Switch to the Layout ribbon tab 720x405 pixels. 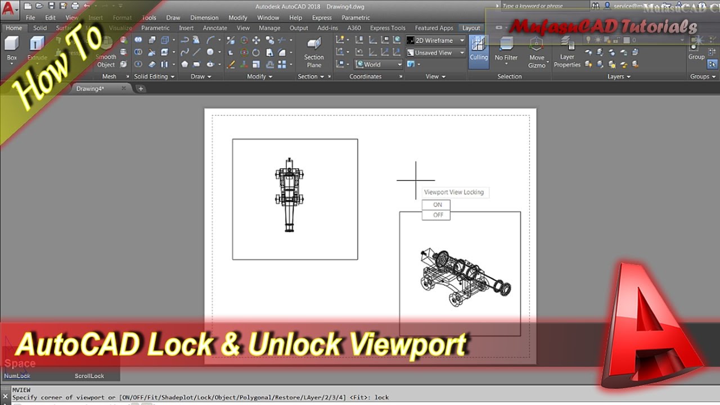coord(471,28)
